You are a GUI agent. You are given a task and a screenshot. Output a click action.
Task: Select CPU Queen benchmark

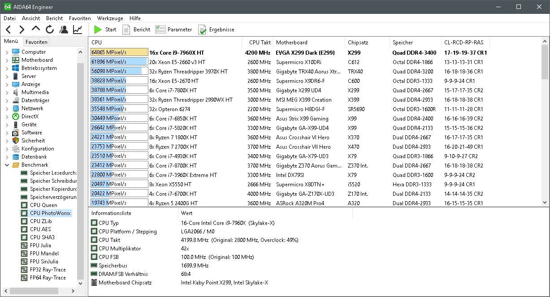tap(43, 205)
